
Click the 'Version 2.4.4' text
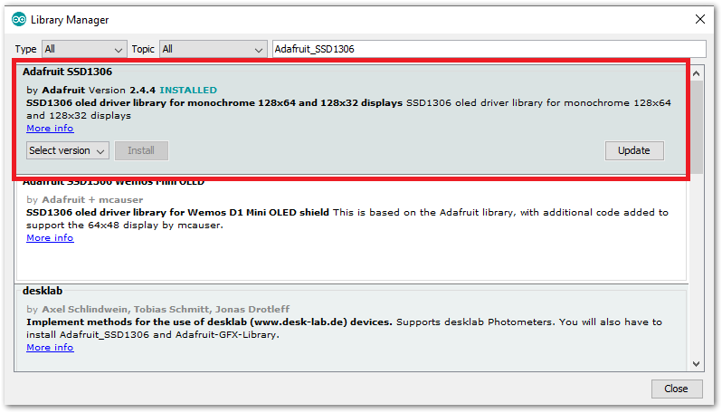[x=122, y=91]
